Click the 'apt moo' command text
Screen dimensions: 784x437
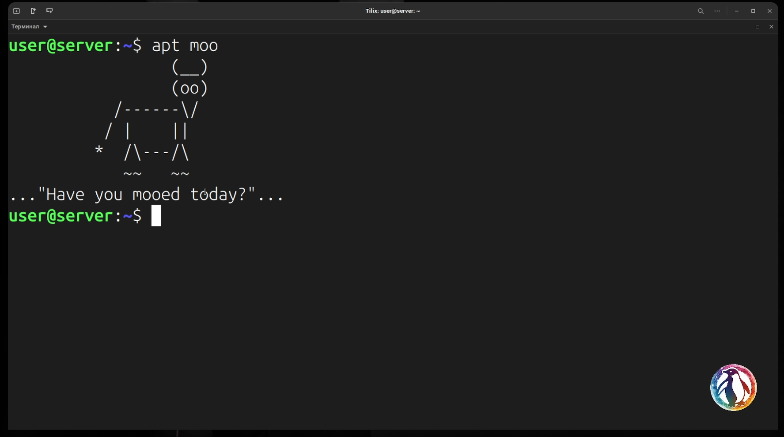[185, 46]
